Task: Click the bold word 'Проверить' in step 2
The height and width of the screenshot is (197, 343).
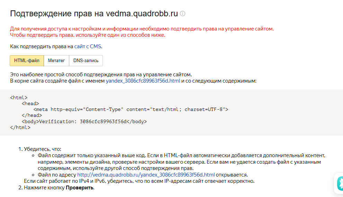Action: point(80,188)
